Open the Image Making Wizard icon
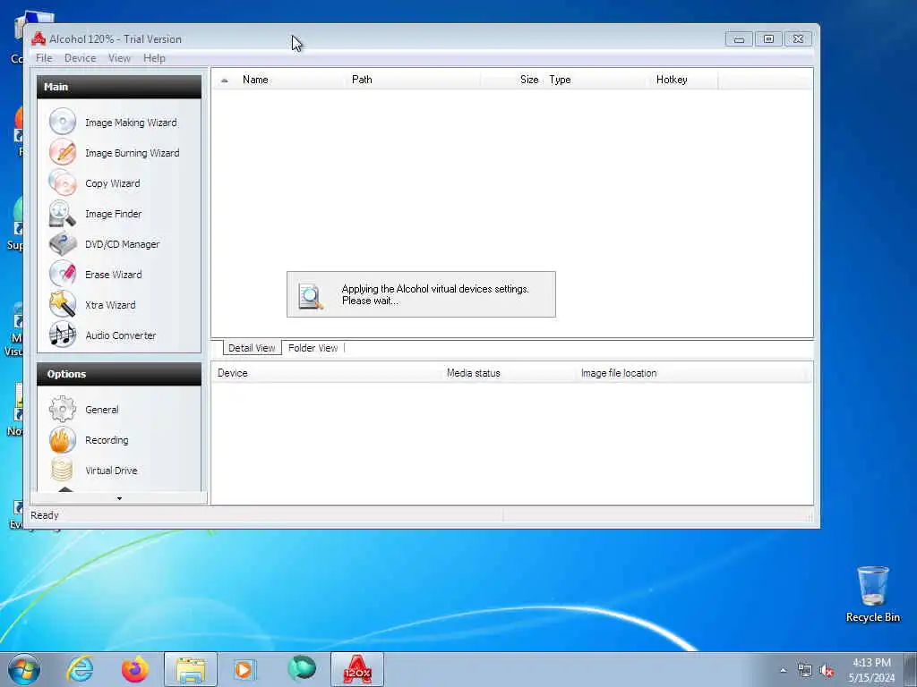This screenshot has width=917, height=687. 63,122
